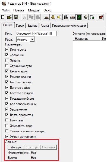Screen dimensions: 107x162
Task: Click the green AI Editor icon
Action: click(79, 17)
